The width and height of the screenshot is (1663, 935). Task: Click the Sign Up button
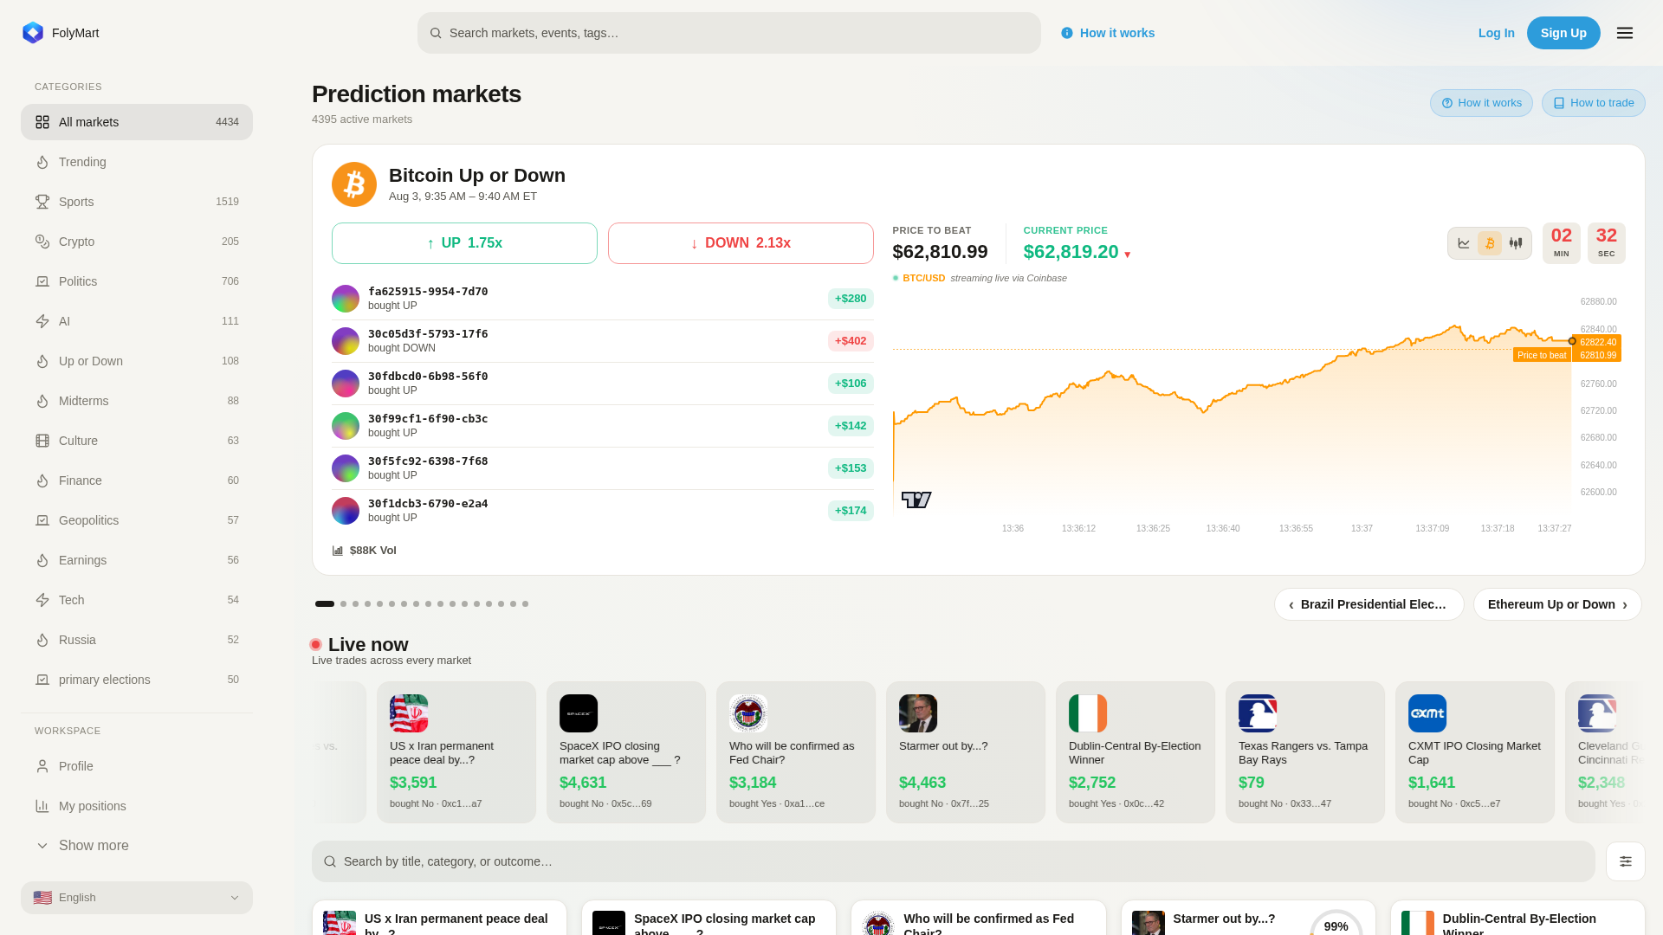tap(1563, 33)
